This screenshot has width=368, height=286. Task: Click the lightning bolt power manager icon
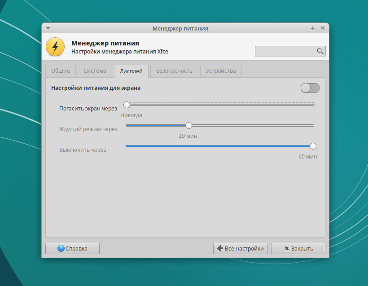point(55,47)
